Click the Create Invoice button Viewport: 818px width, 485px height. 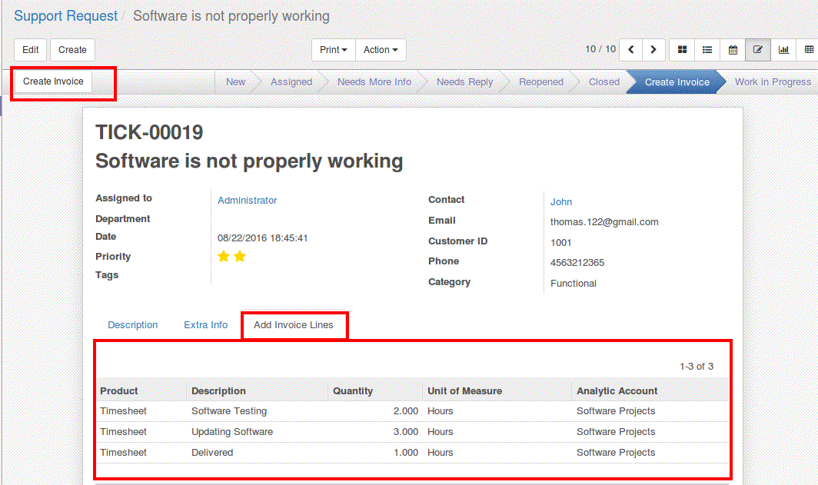53,81
